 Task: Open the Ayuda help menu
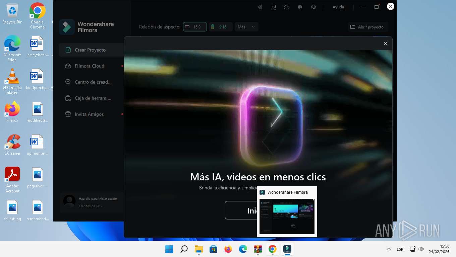coord(338,7)
